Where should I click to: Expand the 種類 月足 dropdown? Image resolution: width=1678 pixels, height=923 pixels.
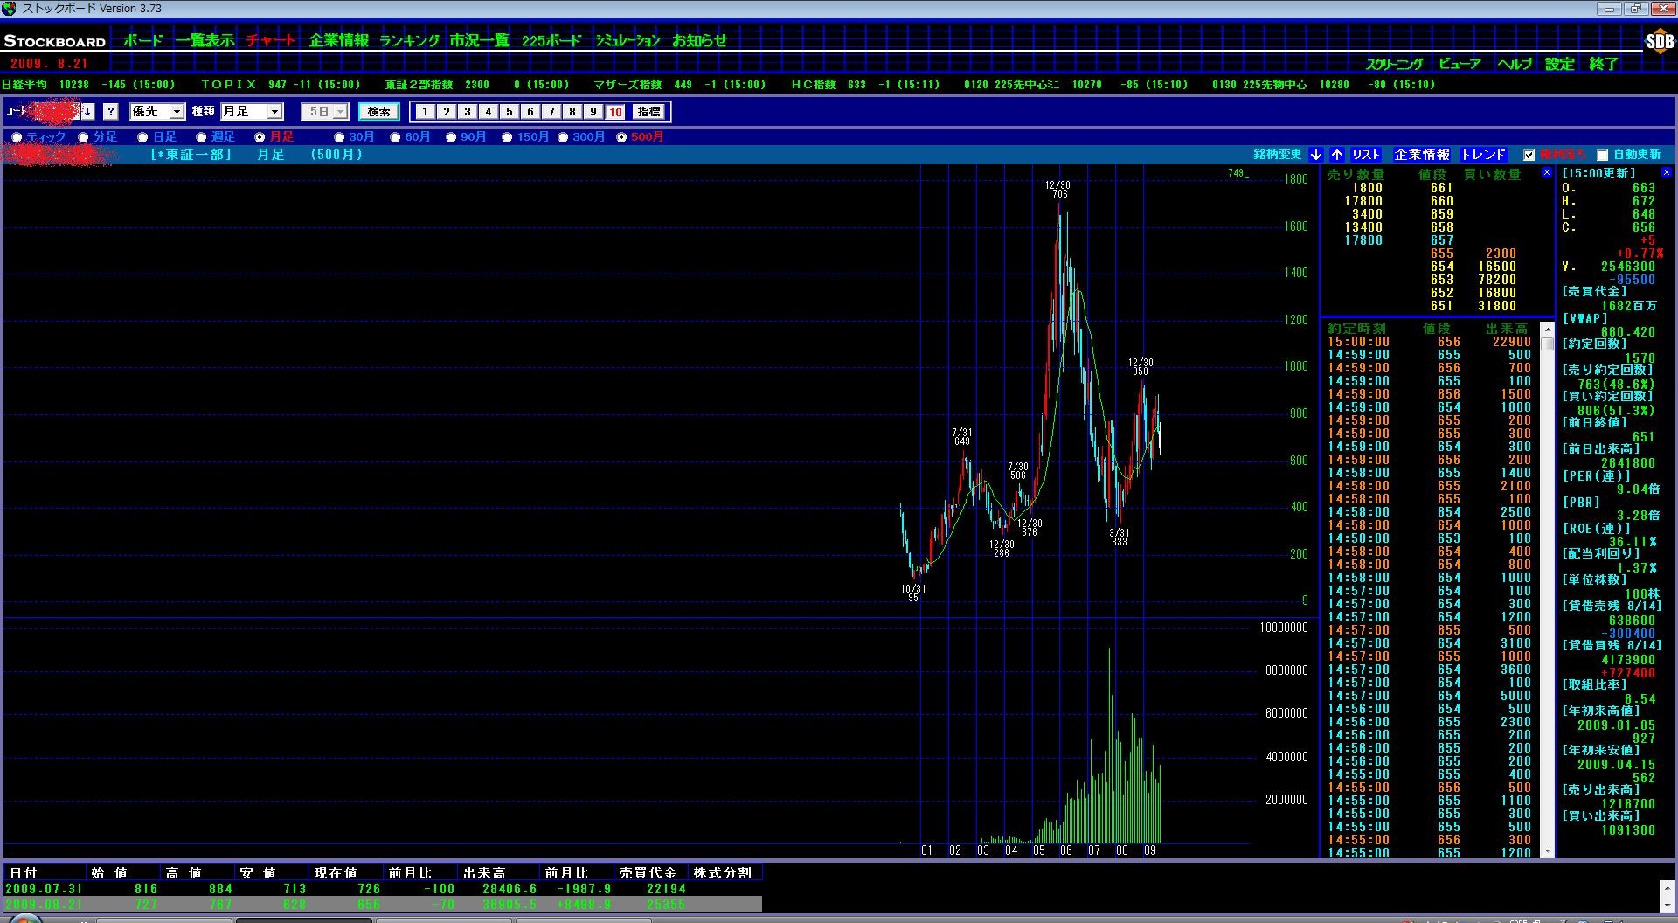coord(274,112)
